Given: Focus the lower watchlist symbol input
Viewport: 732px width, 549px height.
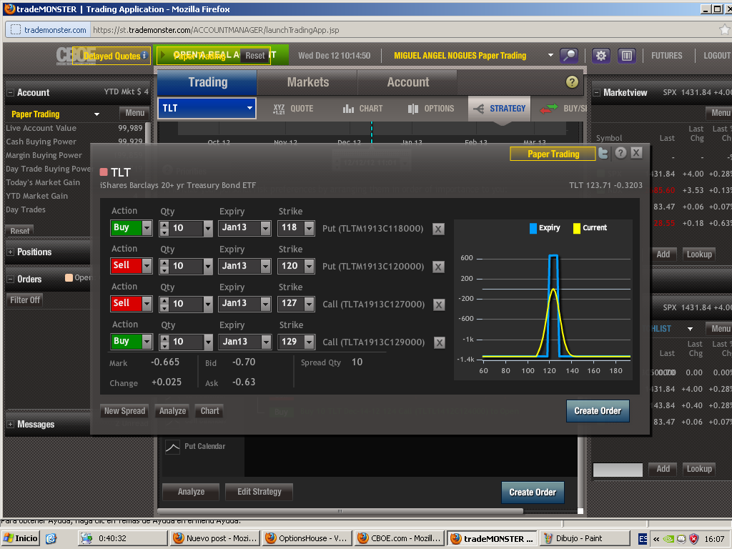Looking at the screenshot, I should [618, 470].
